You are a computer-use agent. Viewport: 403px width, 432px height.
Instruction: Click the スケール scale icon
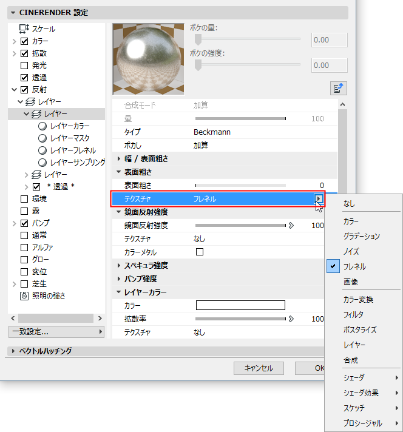(24, 29)
